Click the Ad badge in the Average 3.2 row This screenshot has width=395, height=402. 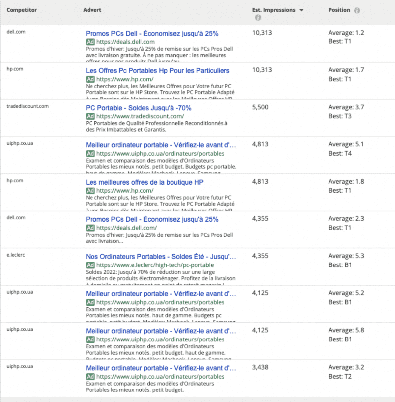point(90,377)
